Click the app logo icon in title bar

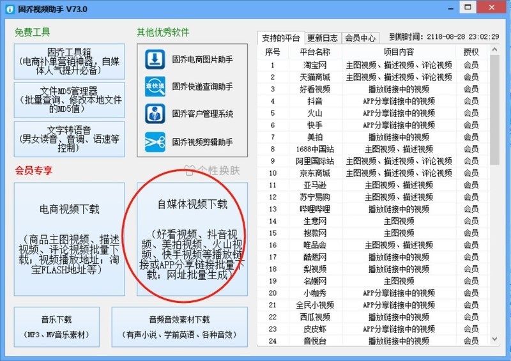pos(10,9)
